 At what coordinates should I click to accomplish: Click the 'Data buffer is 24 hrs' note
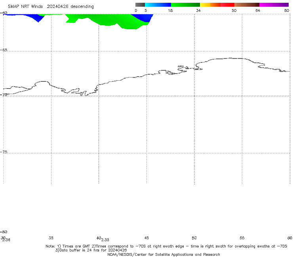(91, 250)
